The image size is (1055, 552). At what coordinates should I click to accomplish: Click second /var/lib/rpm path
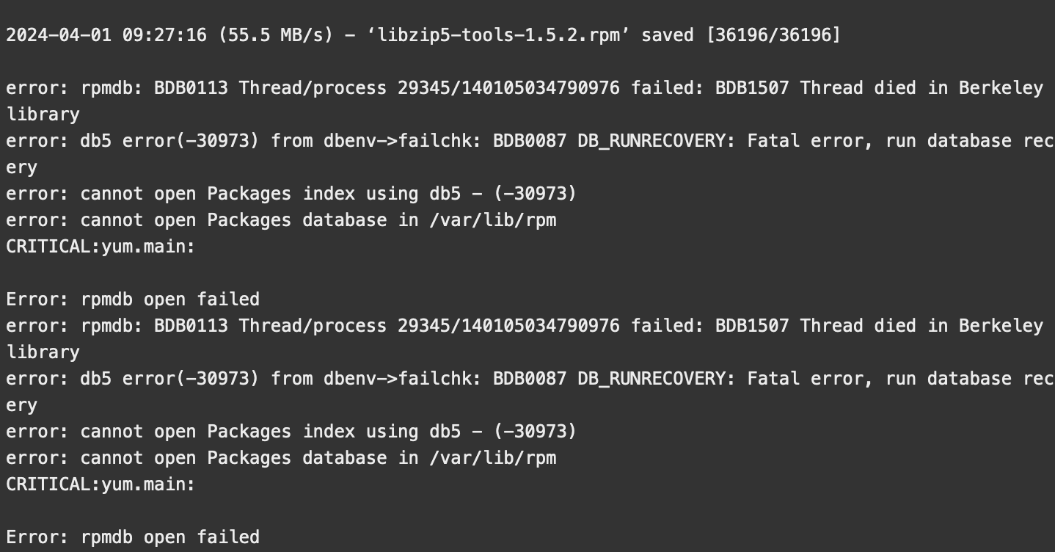point(493,458)
